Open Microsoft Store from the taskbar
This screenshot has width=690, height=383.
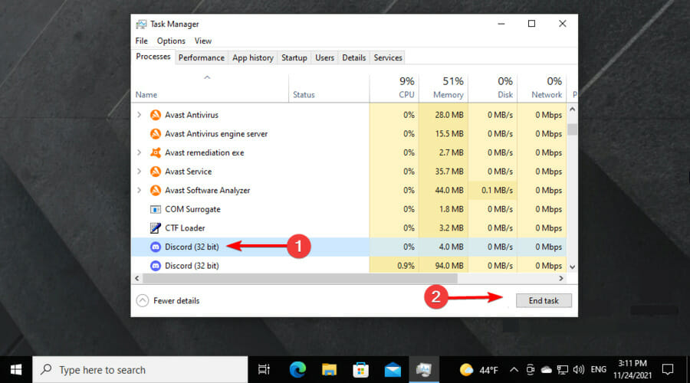(360, 370)
